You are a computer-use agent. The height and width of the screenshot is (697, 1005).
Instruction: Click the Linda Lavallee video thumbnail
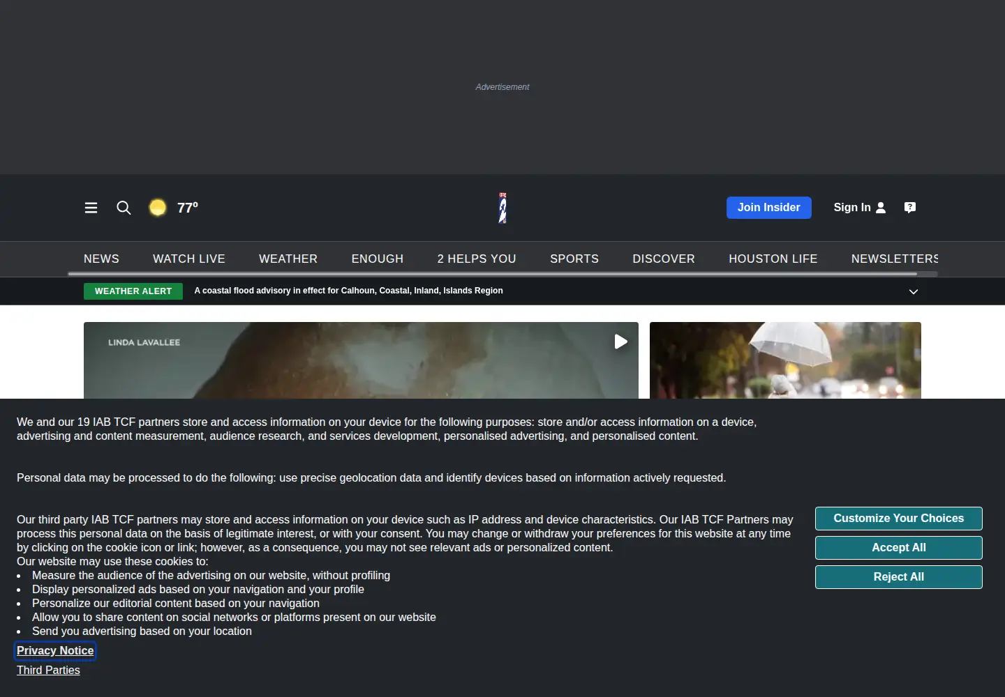coord(361,360)
